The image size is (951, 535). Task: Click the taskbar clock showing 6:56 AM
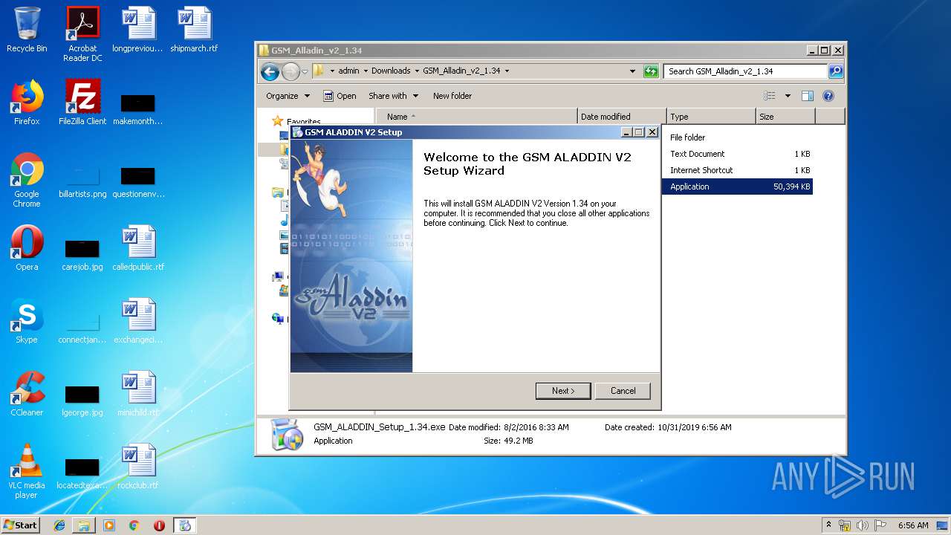coord(913,525)
